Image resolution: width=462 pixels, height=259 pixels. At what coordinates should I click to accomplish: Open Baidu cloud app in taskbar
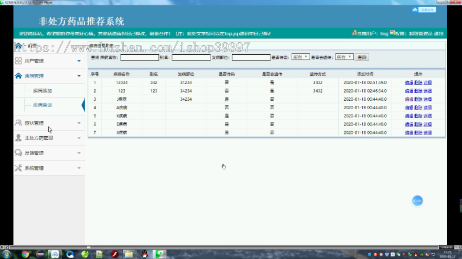pos(55,254)
